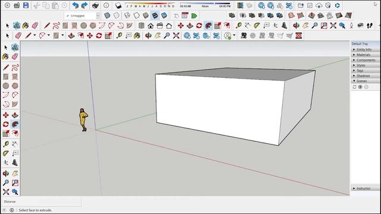Expand the Styles tray panel
Viewport: 381px width, 214px height.
366,65
